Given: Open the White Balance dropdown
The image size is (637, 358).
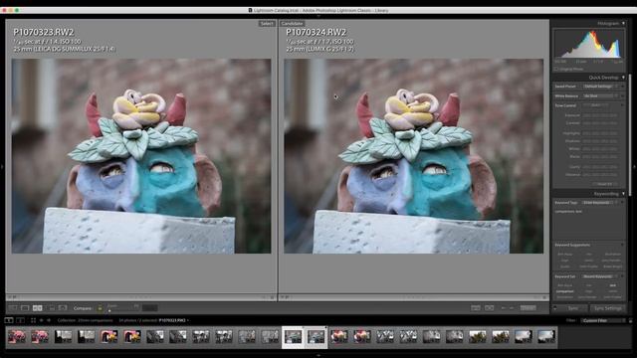Looking at the screenshot, I should (601, 96).
